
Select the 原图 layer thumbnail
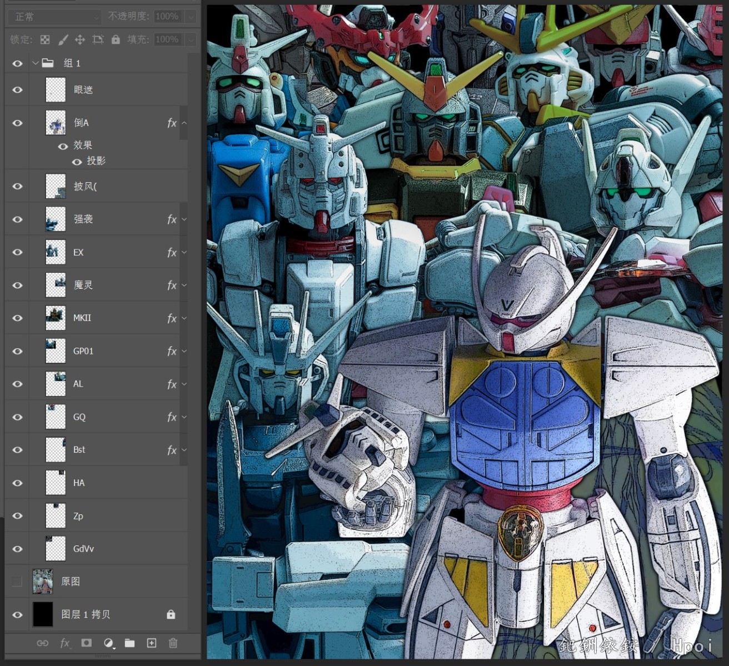point(43,582)
